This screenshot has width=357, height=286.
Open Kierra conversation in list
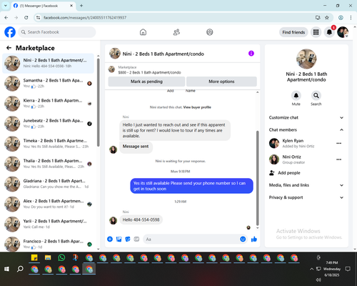[x=48, y=104]
